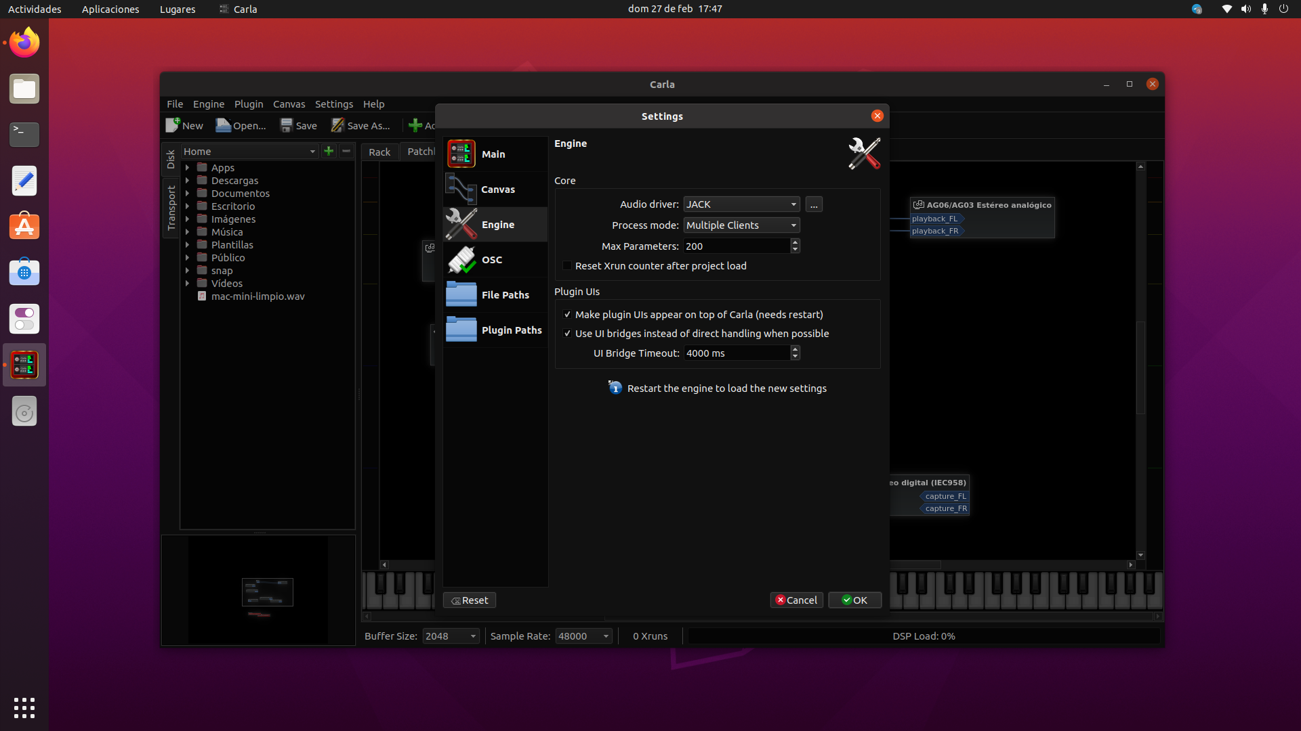The image size is (1301, 731).
Task: Open the Plugin menu
Action: (x=248, y=104)
